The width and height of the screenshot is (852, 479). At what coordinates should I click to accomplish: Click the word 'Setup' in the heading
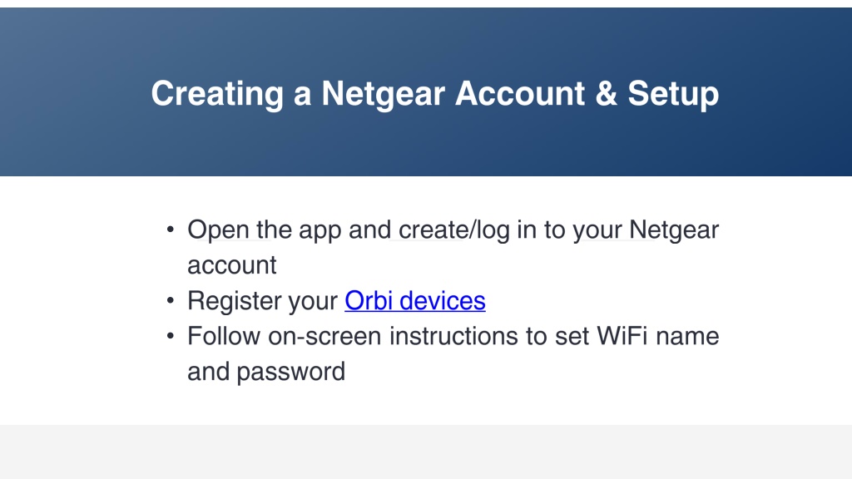[x=673, y=95]
